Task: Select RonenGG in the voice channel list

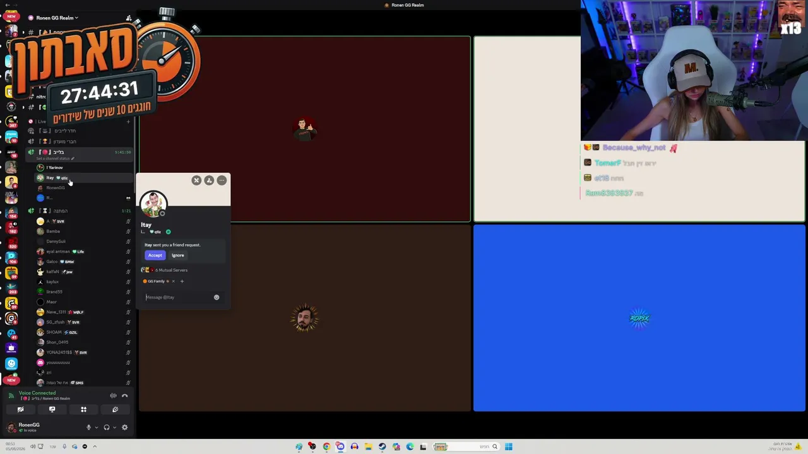Action: [x=82, y=188]
